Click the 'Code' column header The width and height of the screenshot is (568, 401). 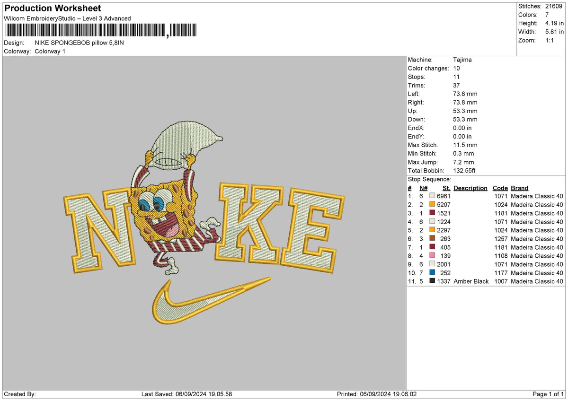point(500,188)
